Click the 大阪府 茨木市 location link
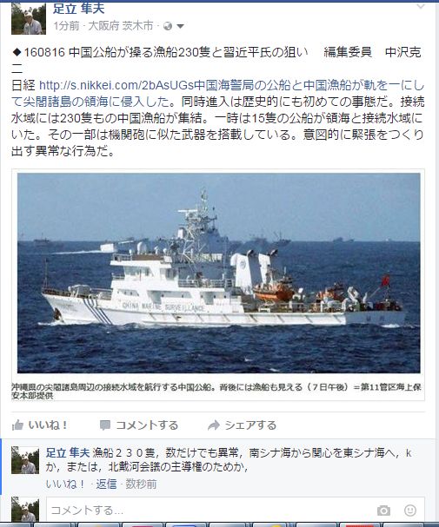Viewport: 439px width, 527px height. pos(121,26)
